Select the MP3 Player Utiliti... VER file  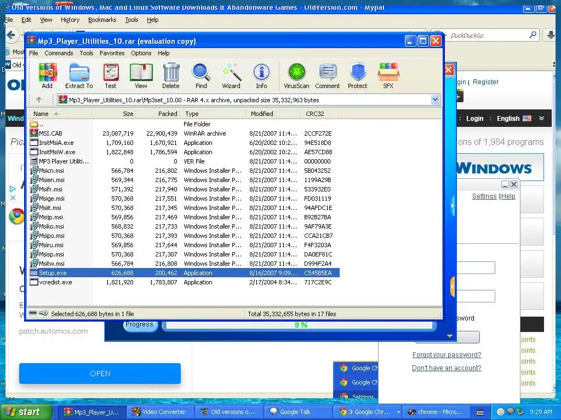[x=184, y=161]
